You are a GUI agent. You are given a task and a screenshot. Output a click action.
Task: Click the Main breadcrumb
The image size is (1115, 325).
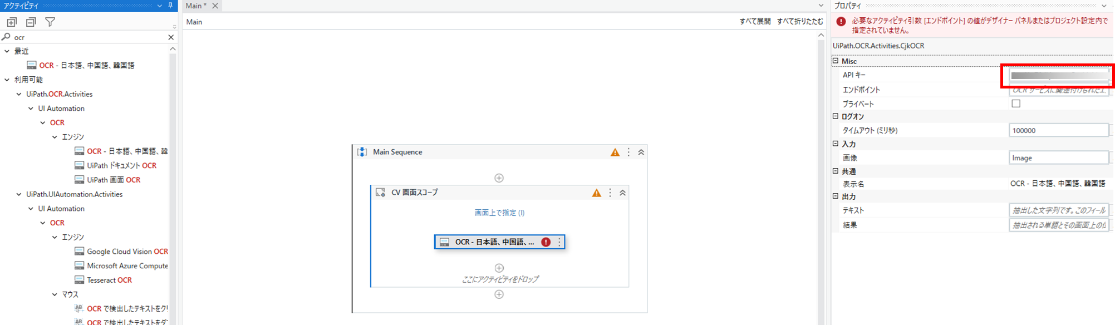point(194,22)
